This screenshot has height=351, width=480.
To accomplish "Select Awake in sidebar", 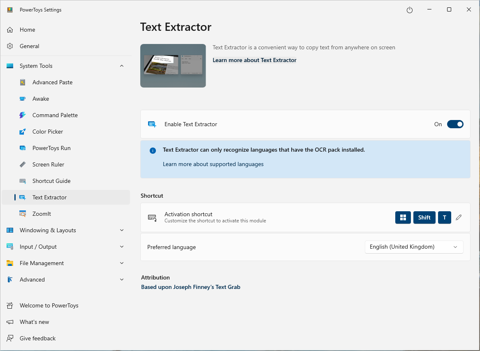I will point(66,99).
